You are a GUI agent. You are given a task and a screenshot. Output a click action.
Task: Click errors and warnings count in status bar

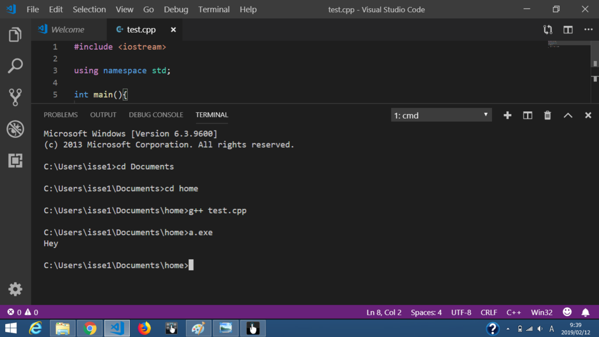click(x=23, y=312)
